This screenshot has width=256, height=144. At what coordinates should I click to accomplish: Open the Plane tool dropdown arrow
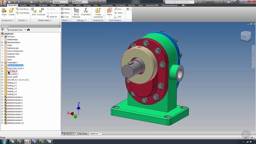(x=109, y=16)
